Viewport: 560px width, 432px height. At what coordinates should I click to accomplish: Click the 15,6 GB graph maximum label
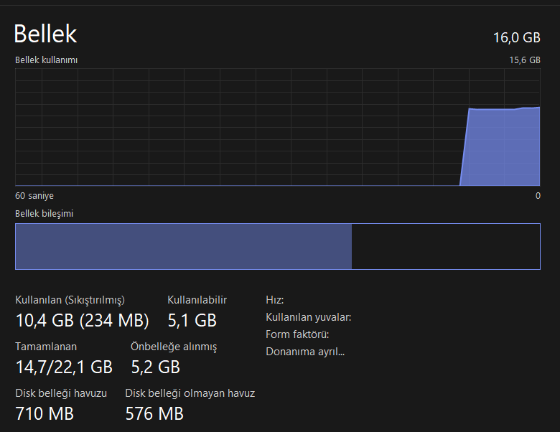(x=524, y=60)
